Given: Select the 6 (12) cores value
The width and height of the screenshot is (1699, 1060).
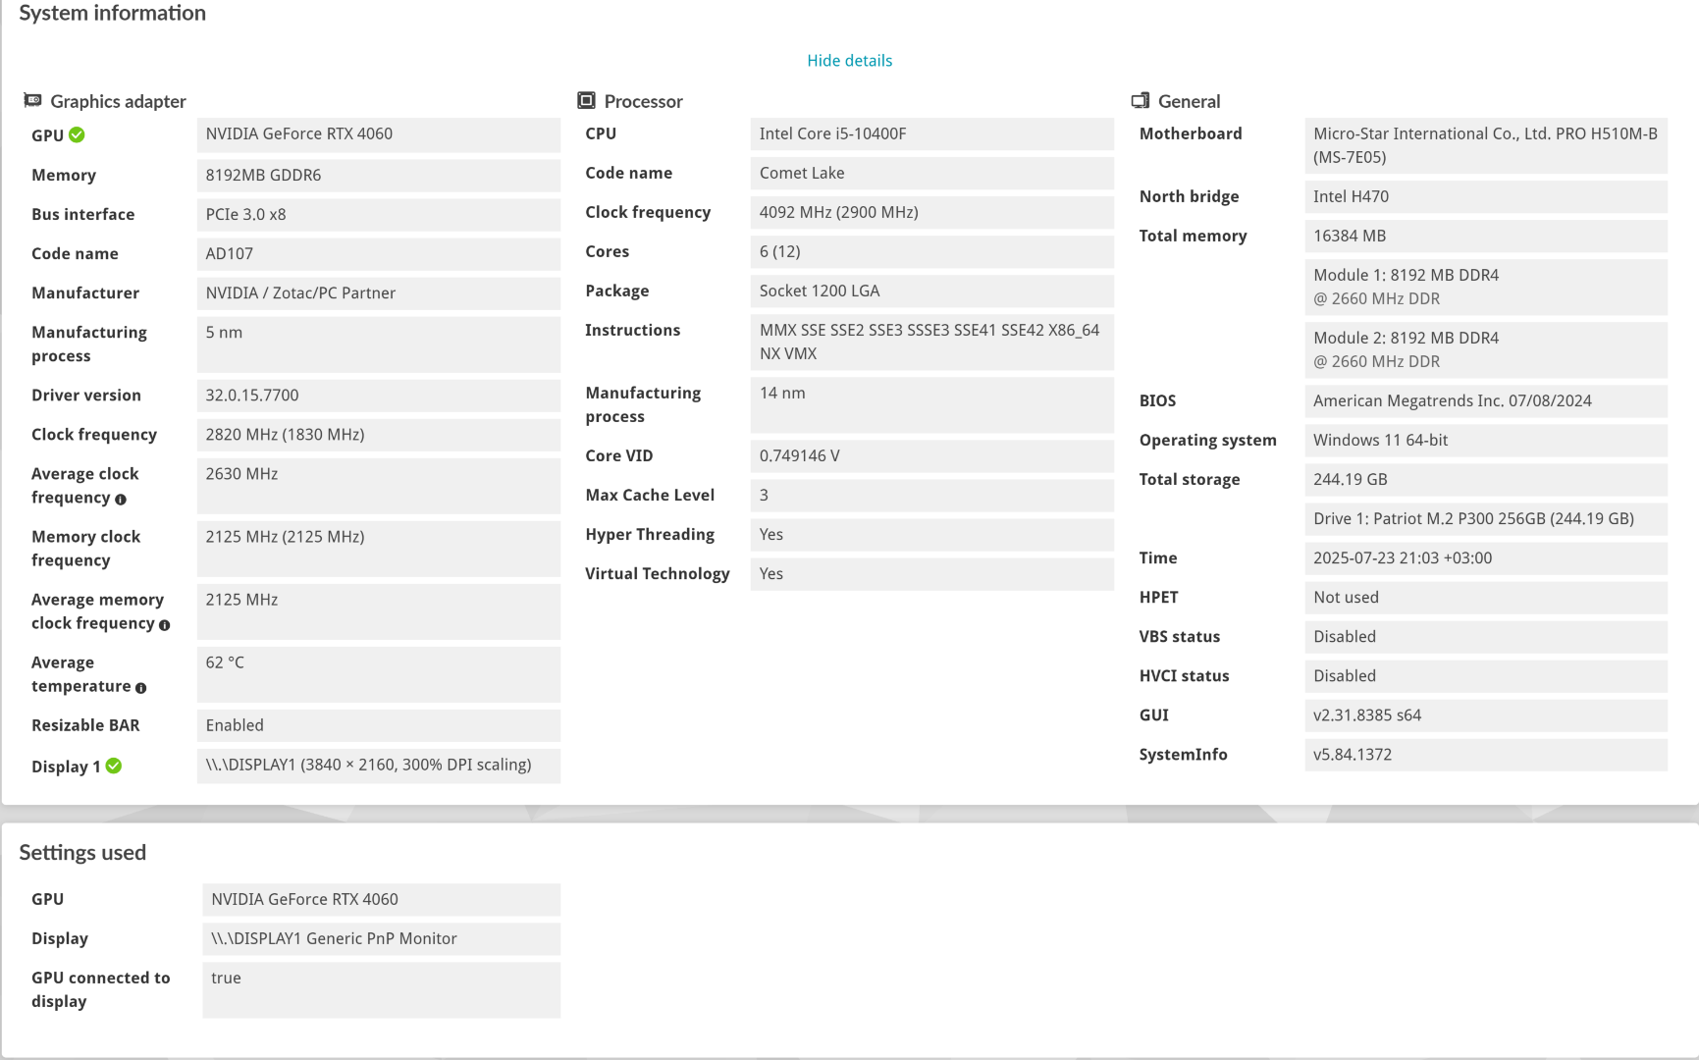Looking at the screenshot, I should (932, 252).
